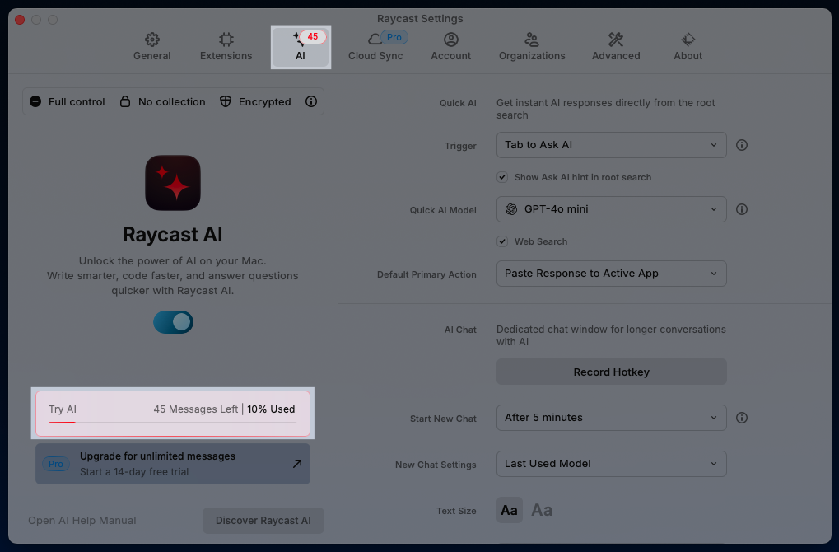Click the Pro badge in upgrade banner

tap(56, 464)
